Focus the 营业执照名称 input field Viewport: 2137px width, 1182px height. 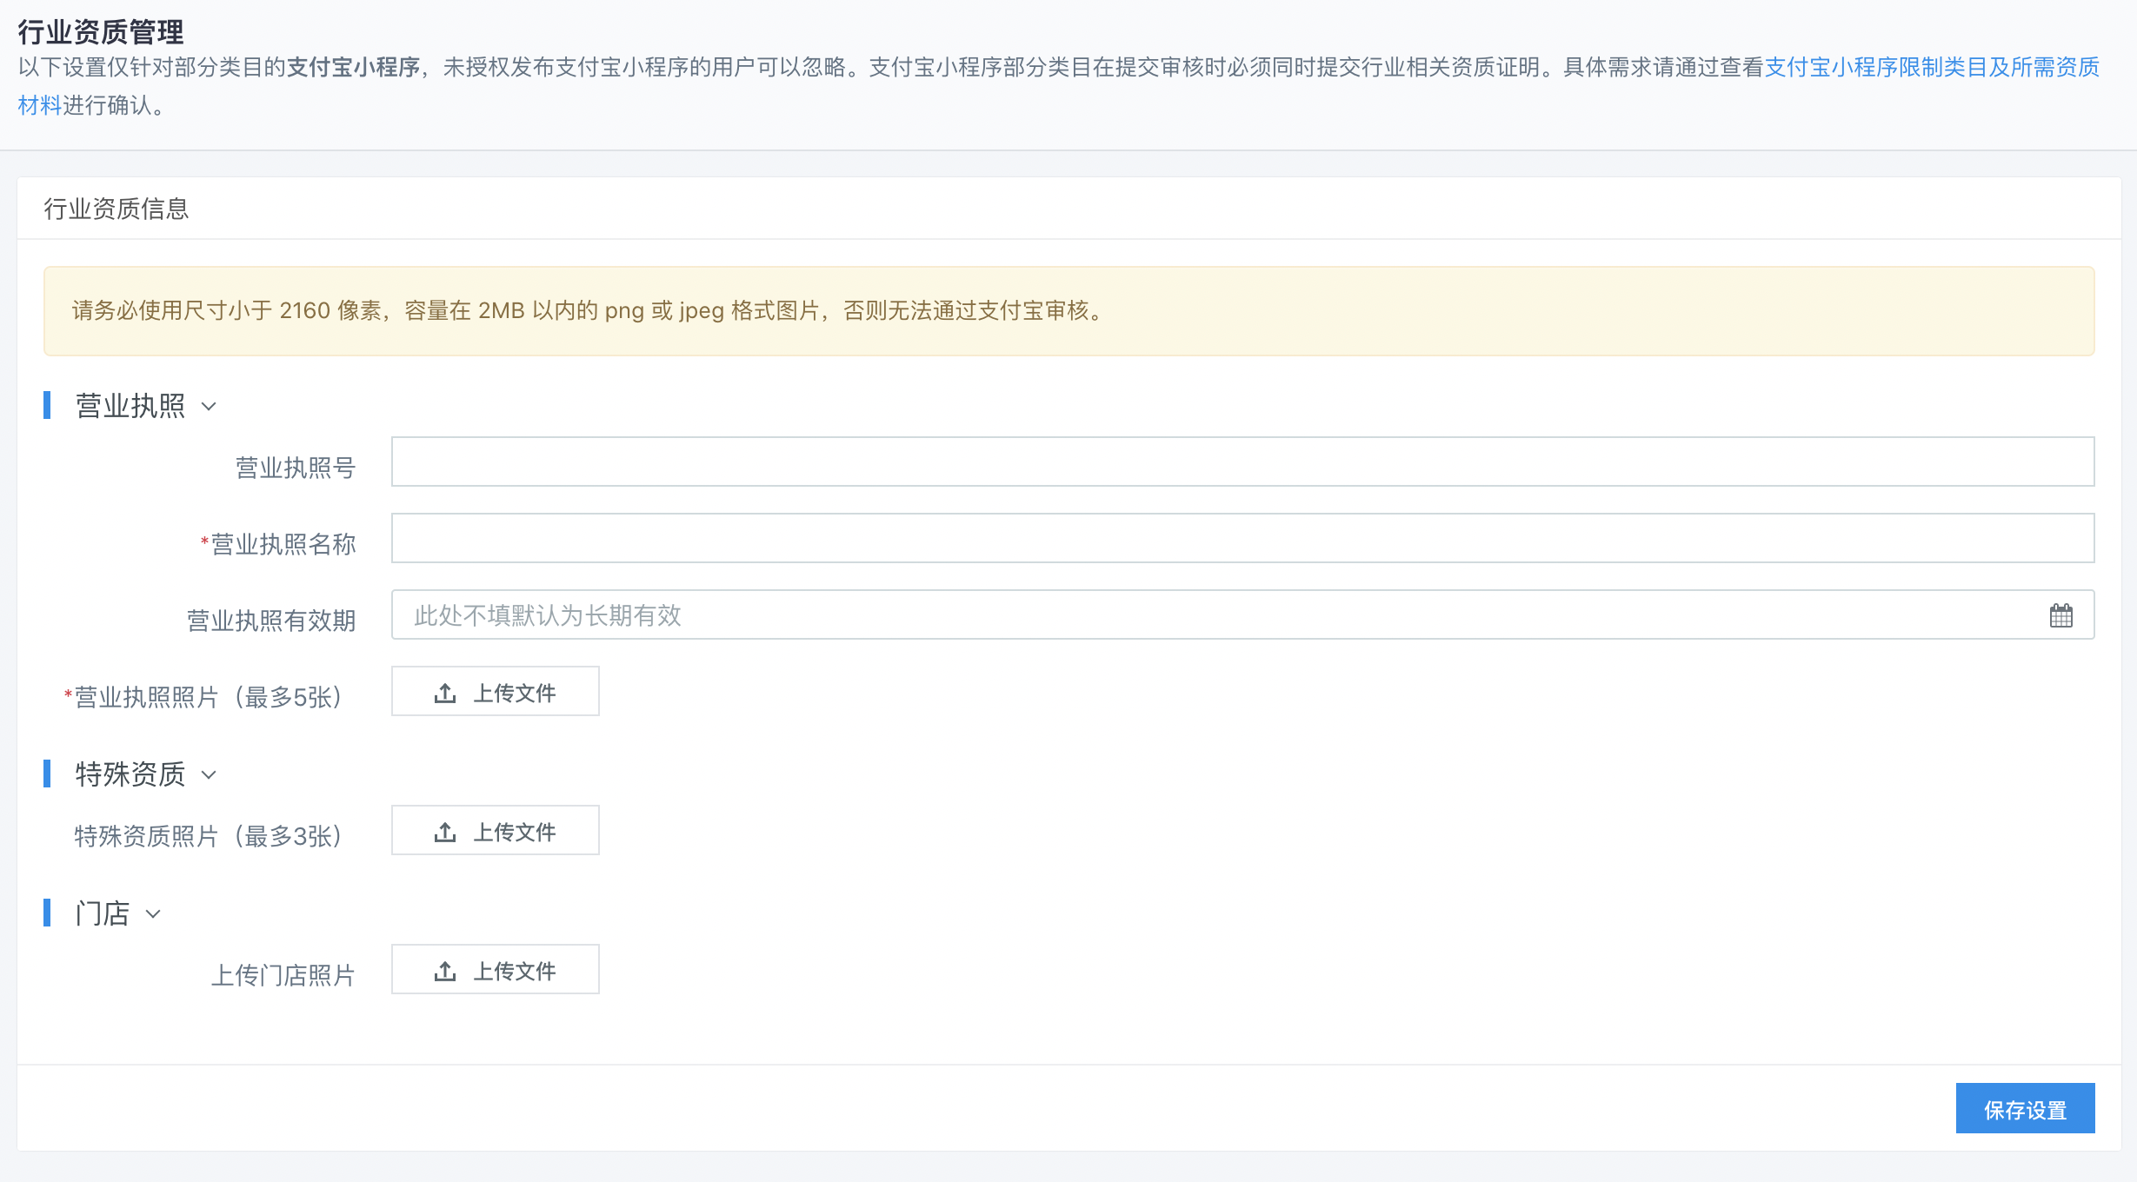[1242, 538]
